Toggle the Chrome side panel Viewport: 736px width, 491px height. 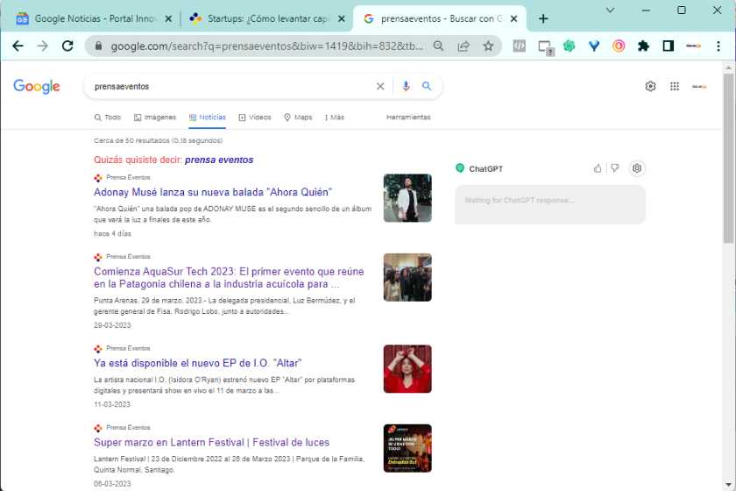tap(668, 46)
